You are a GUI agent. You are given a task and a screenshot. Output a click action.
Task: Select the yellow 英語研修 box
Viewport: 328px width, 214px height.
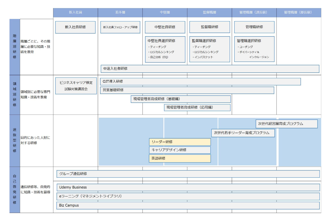[180, 158]
